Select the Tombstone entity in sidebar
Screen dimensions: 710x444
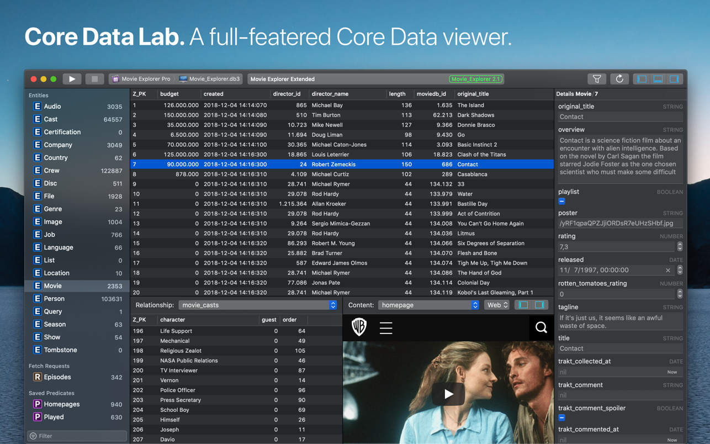click(77, 350)
